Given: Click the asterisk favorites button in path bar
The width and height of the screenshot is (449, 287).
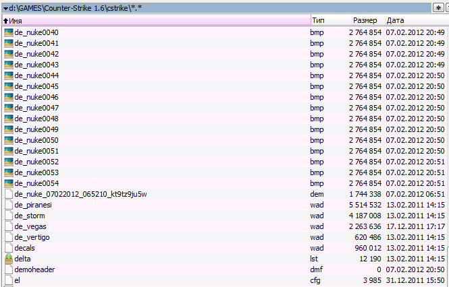Looking at the screenshot, I should coord(438,8).
